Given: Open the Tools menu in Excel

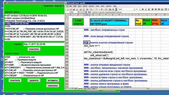Looking at the screenshot, I should [x=97, y=6].
